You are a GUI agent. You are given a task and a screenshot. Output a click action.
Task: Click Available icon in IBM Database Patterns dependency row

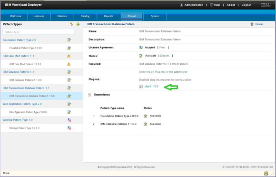pos(146,124)
